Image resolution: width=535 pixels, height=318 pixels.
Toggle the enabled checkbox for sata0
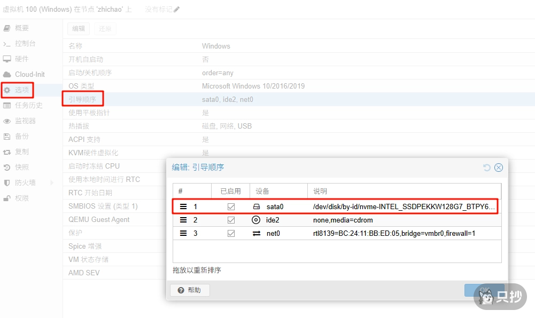pos(231,206)
